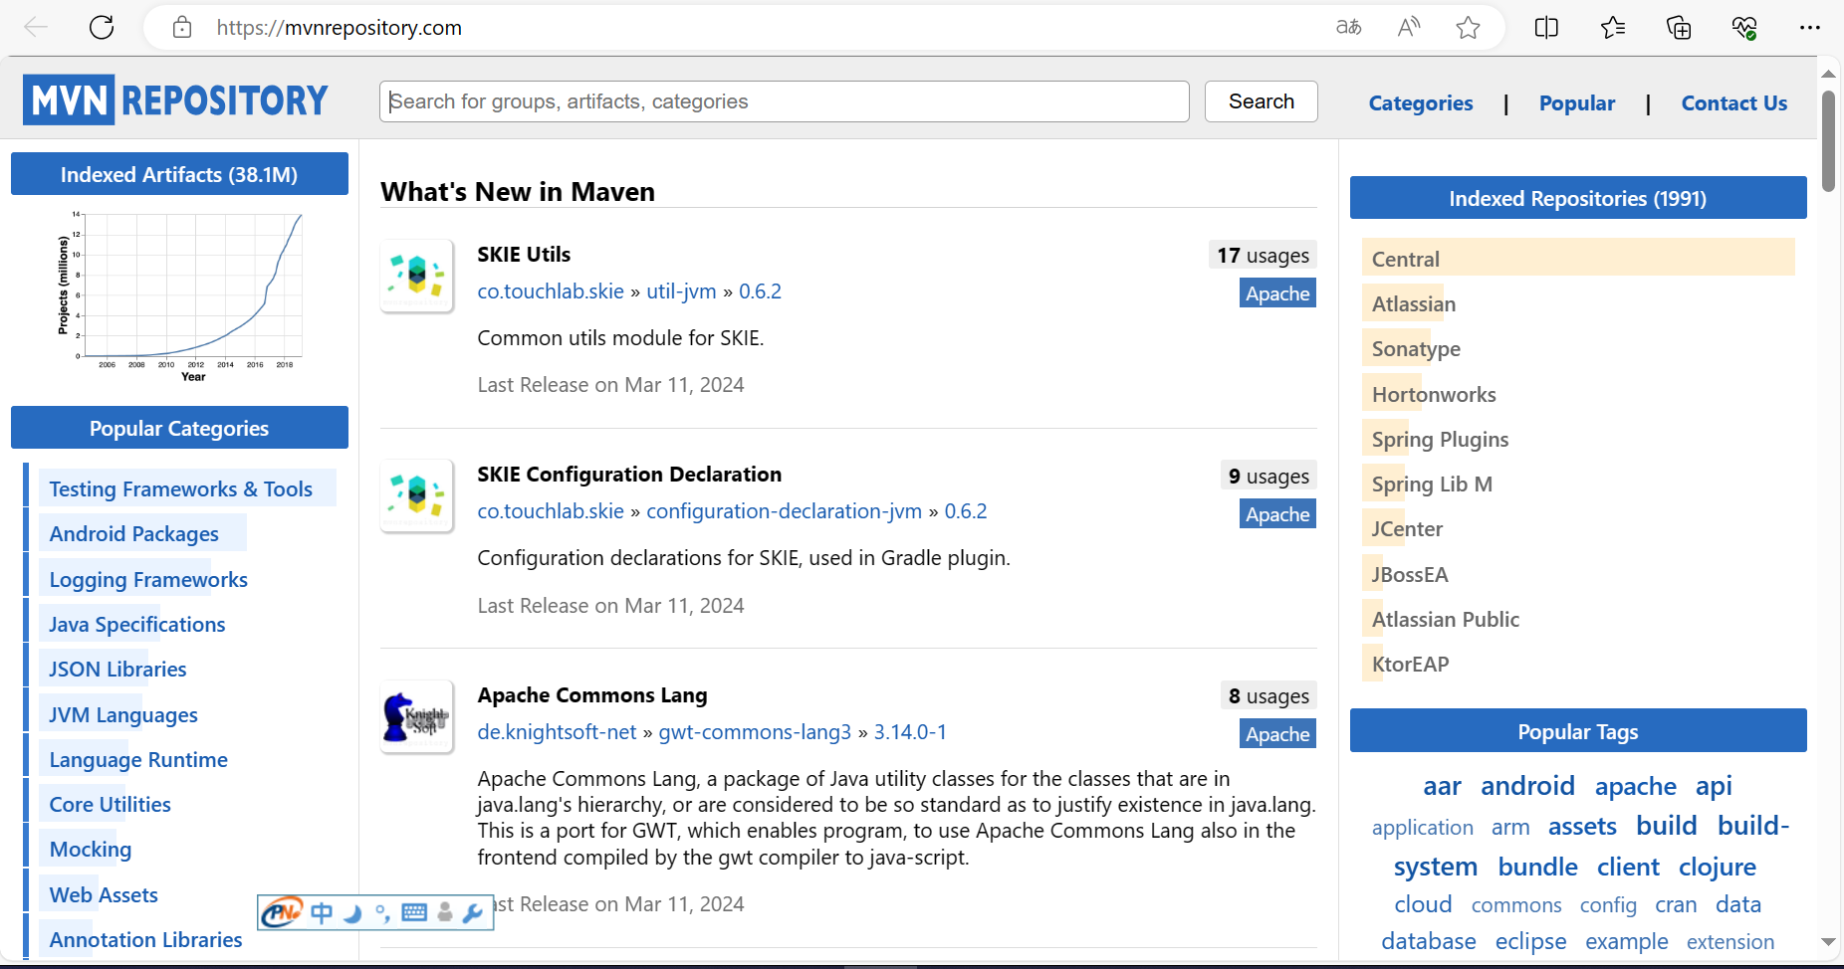Click the MVN Repository logo
Image resolution: width=1844 pixels, height=969 pixels.
(175, 100)
